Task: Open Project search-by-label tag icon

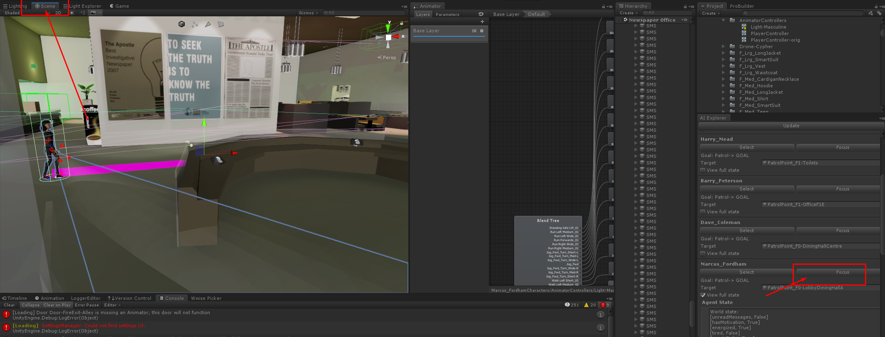Action: pos(879,13)
